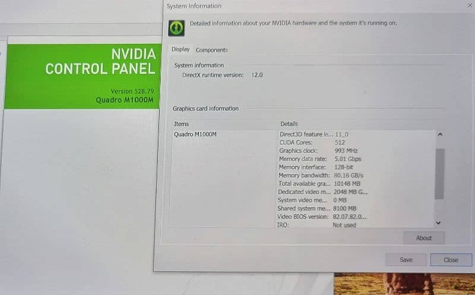Click the System Information title bar

(297, 6)
